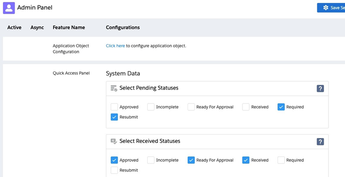345x177 pixels.
Task: Click the Save Settings button
Action: point(331,8)
